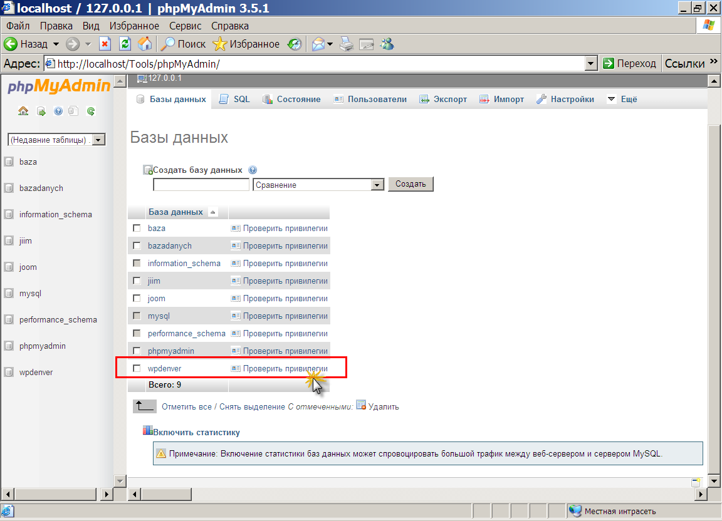Open Проверить привилегии link for mysql

(285, 316)
